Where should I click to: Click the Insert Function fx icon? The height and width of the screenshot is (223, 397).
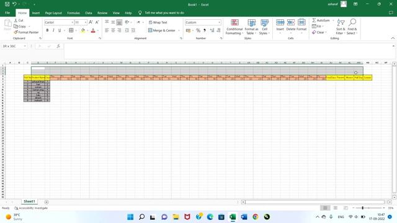click(58, 46)
